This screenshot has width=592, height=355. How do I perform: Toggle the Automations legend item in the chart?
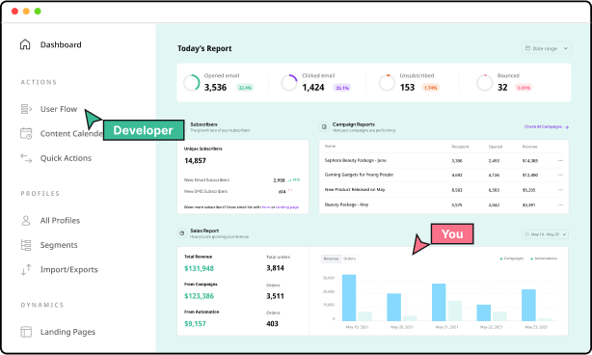(544, 259)
